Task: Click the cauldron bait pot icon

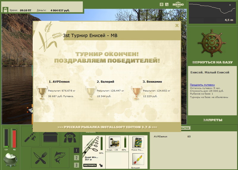Action: point(10,160)
